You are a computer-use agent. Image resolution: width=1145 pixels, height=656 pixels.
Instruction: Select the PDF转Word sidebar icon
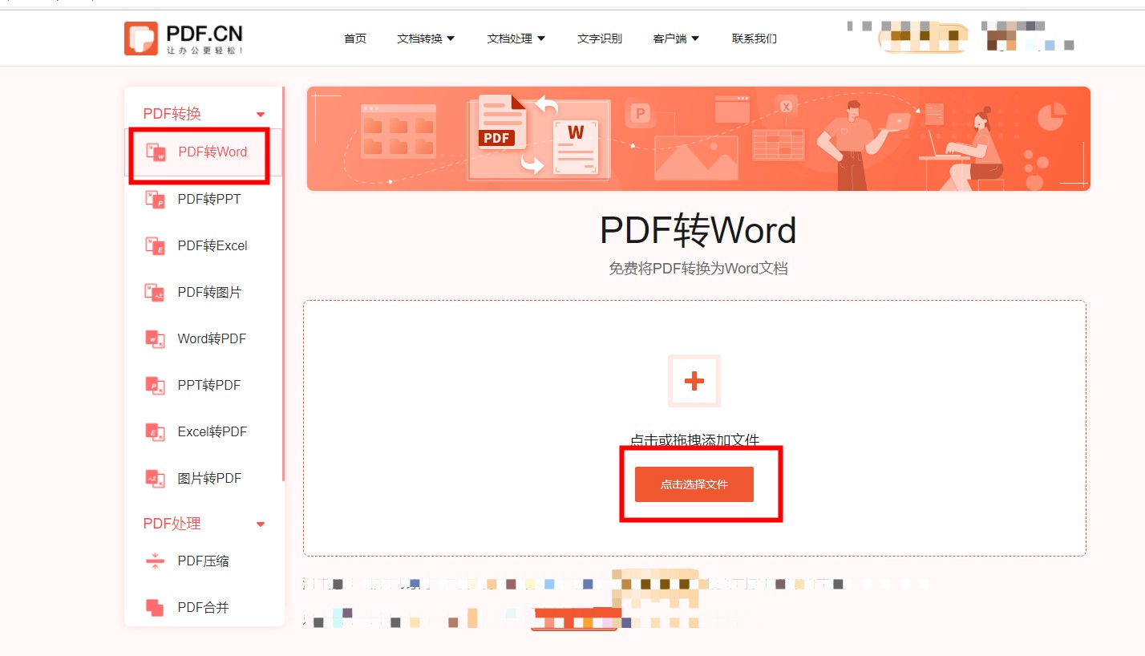coord(156,152)
